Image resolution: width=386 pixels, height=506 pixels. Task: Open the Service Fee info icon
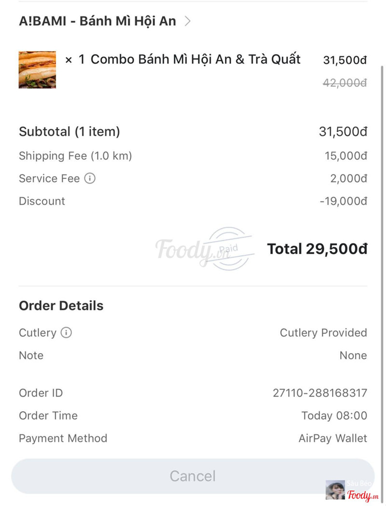pos(90,178)
